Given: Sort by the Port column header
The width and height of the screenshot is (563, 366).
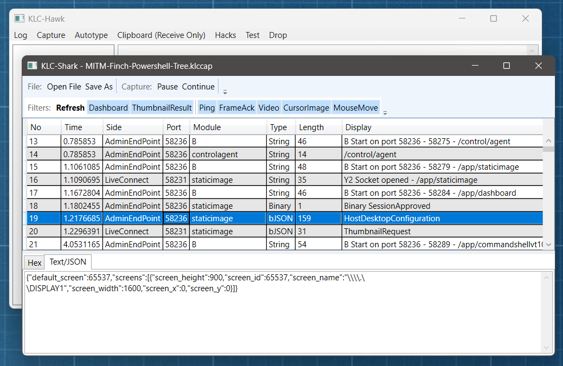Looking at the screenshot, I should pos(176,127).
